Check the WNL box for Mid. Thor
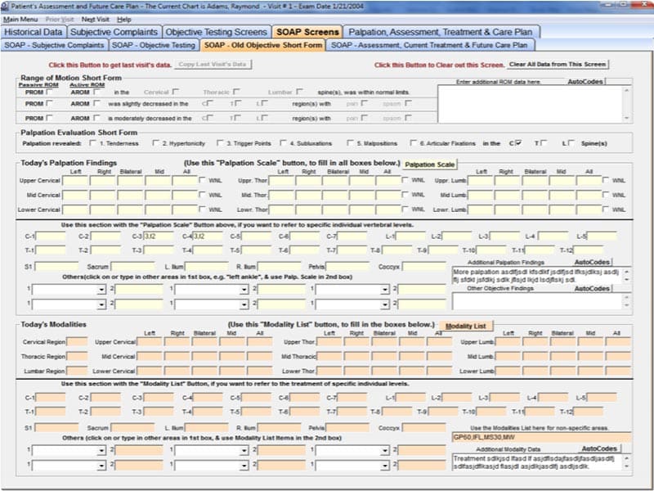Screen dimensions: 654x491 click(405, 195)
